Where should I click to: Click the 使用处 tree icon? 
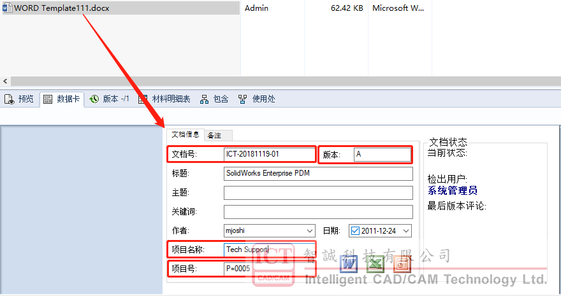coord(243,99)
